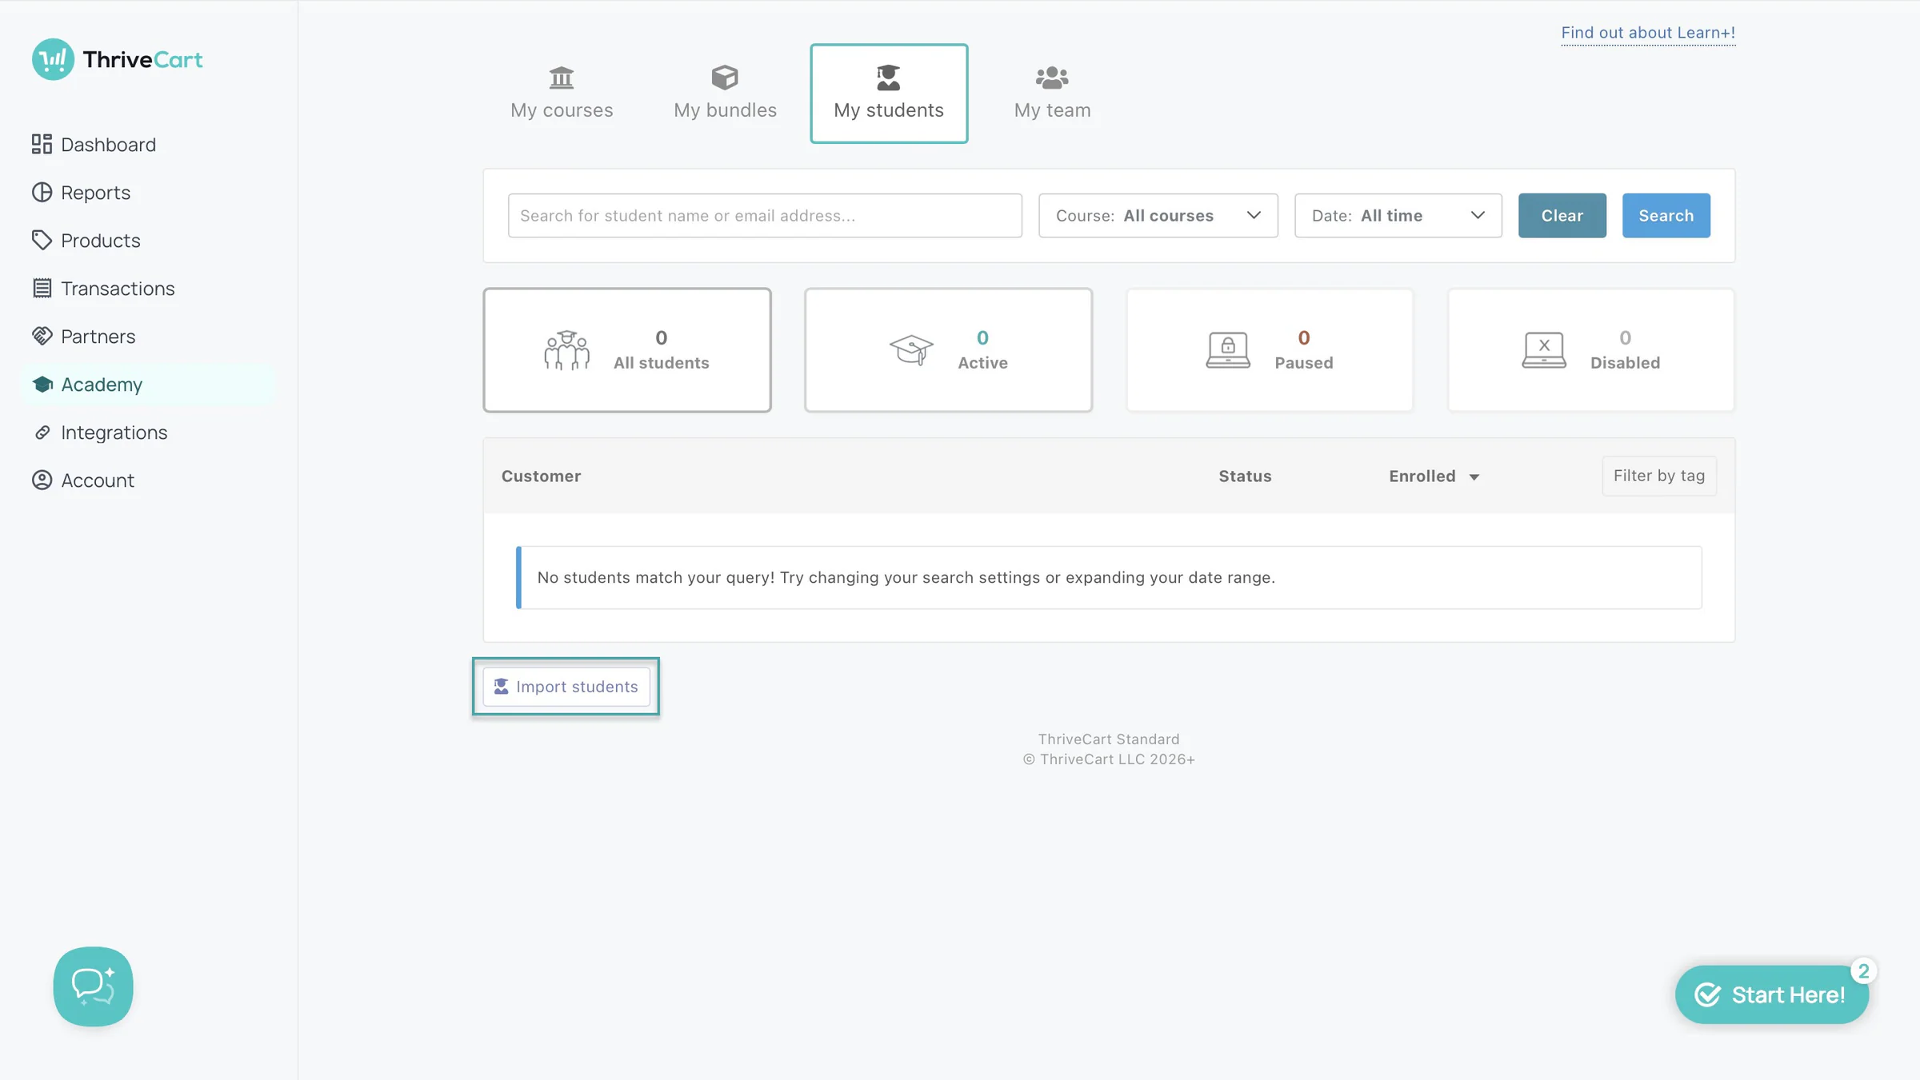
Task: Click the Filter by tag field
Action: (1658, 476)
